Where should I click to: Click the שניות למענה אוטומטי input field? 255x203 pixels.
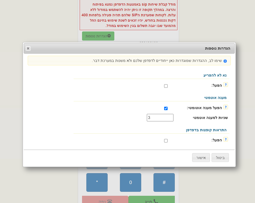(160, 118)
